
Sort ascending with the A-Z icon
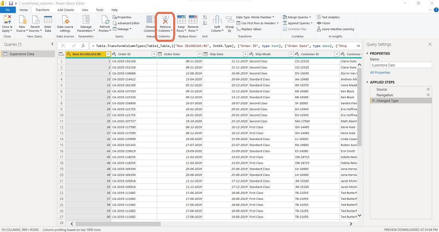coord(205,17)
